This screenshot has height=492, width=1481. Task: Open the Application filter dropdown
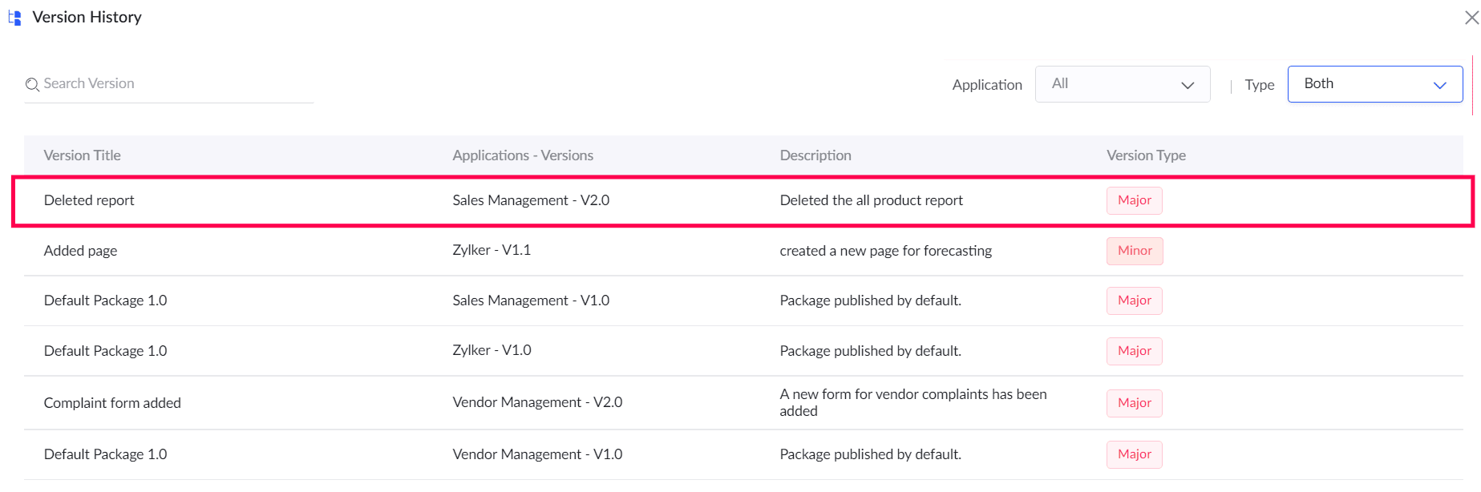click(1122, 84)
